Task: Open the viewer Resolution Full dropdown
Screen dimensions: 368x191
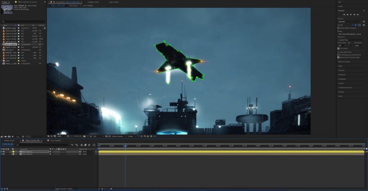Action: pos(98,136)
